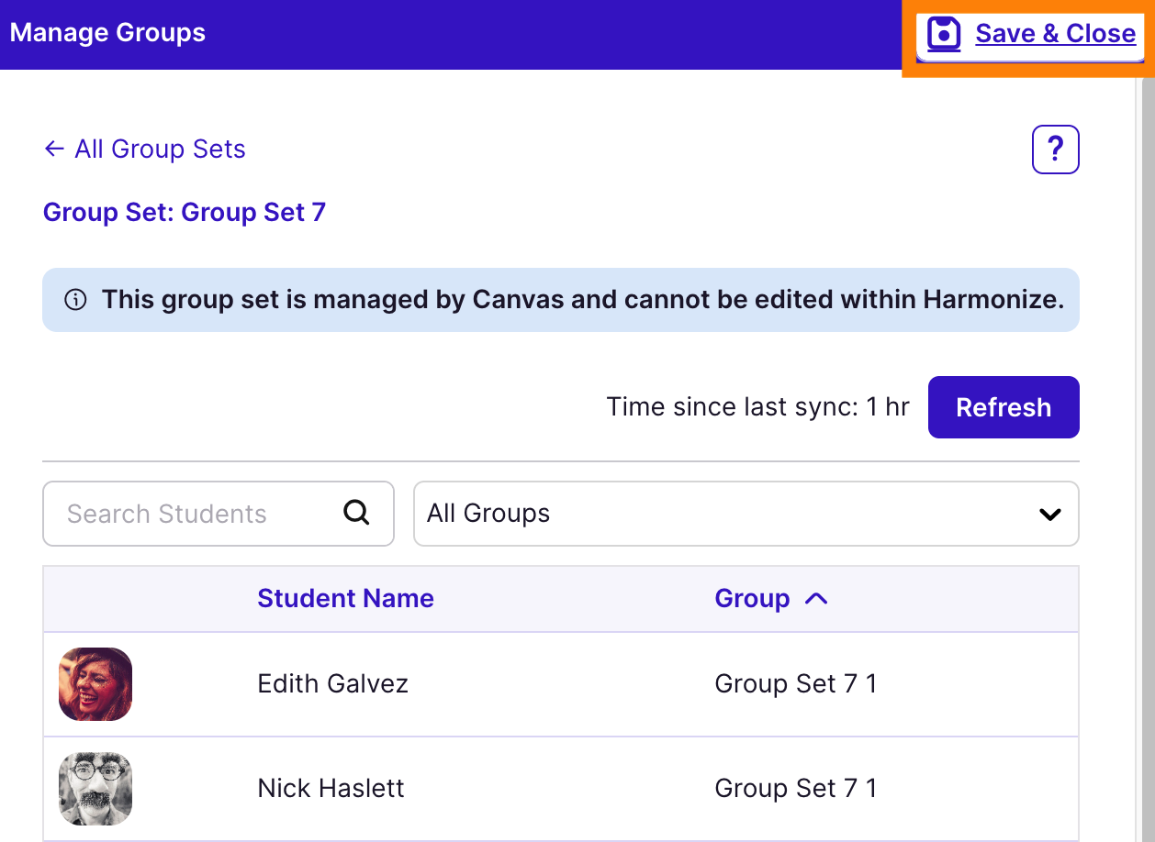1155x842 pixels.
Task: Click the Save & Close text link
Action: pyautogui.click(x=1055, y=34)
